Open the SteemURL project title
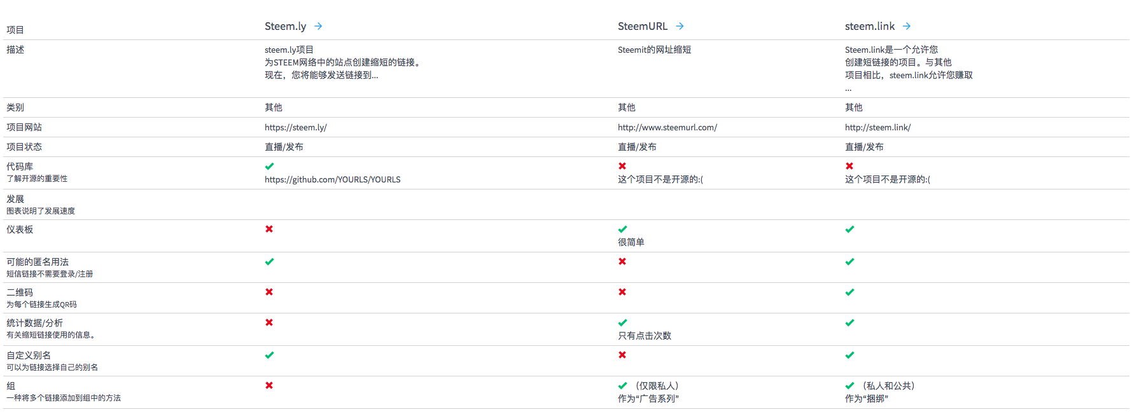The width and height of the screenshot is (1139, 419). click(x=643, y=26)
